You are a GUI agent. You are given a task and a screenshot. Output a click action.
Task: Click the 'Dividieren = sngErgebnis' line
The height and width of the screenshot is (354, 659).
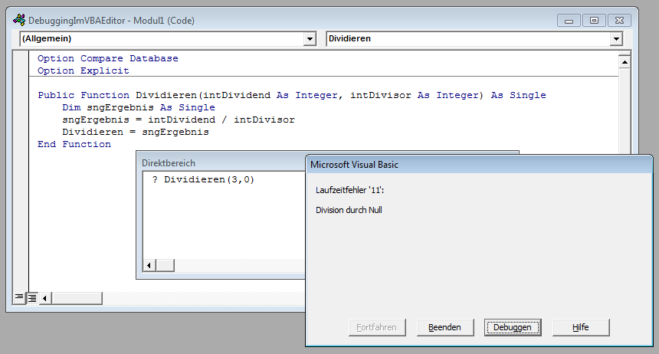point(136,132)
